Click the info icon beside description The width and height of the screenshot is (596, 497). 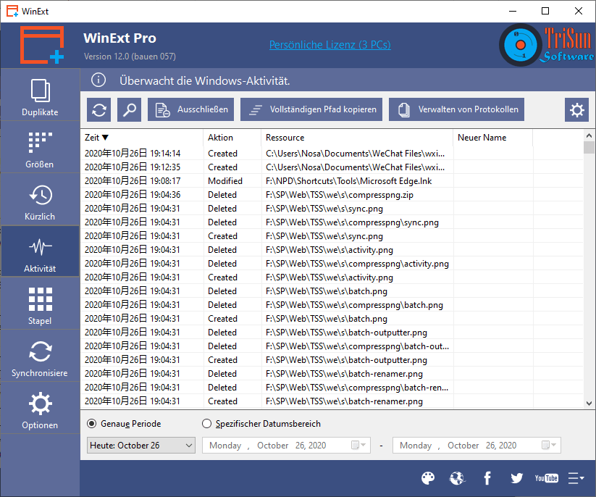98,80
